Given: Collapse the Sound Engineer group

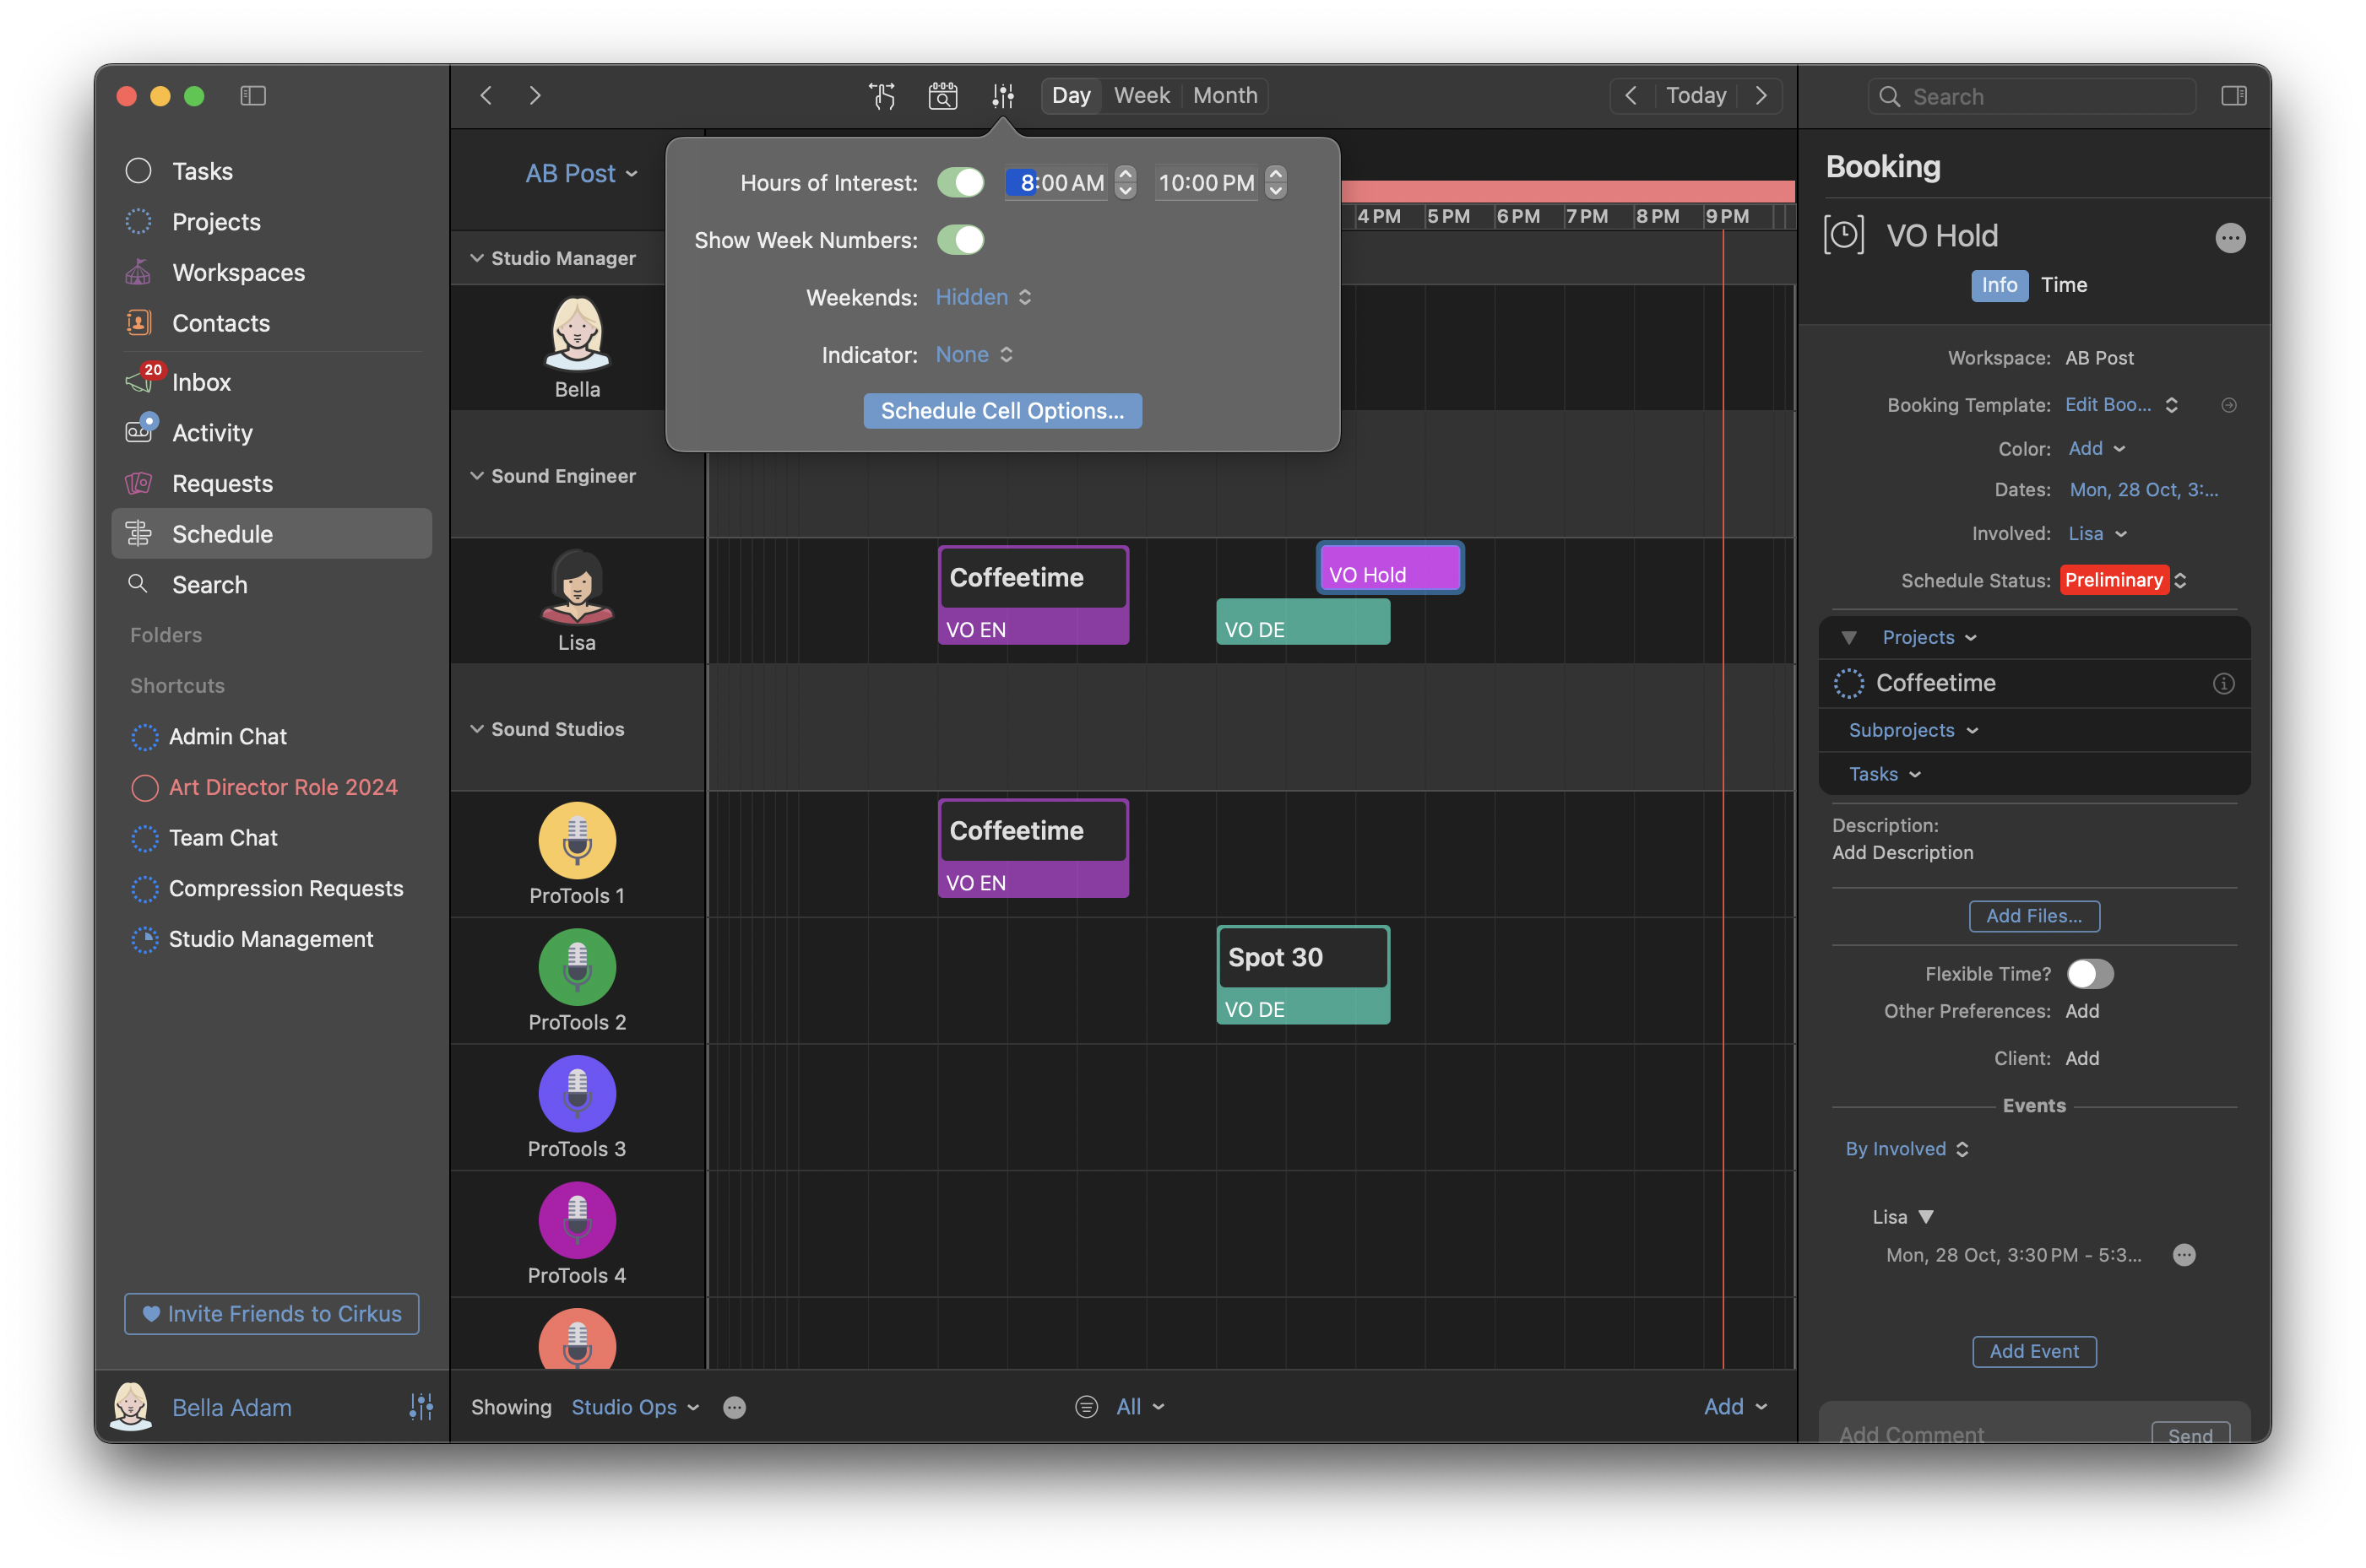Looking at the screenshot, I should click(477, 476).
